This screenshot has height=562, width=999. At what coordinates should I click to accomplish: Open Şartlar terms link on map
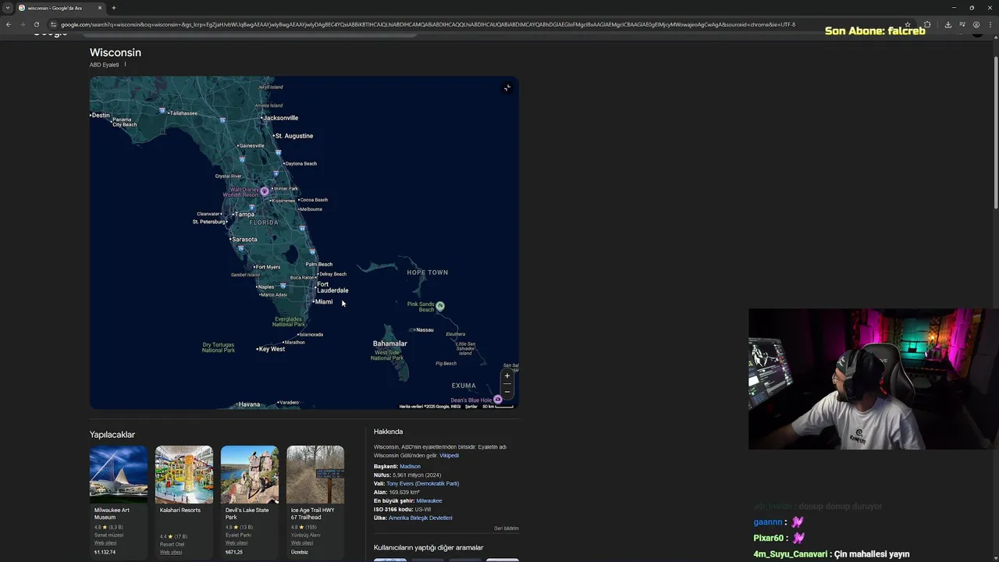pyautogui.click(x=471, y=406)
